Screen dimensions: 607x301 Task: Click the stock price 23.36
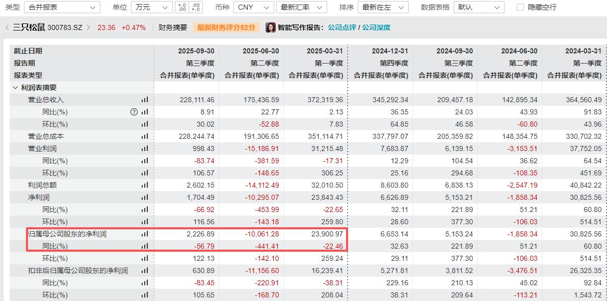coord(107,27)
